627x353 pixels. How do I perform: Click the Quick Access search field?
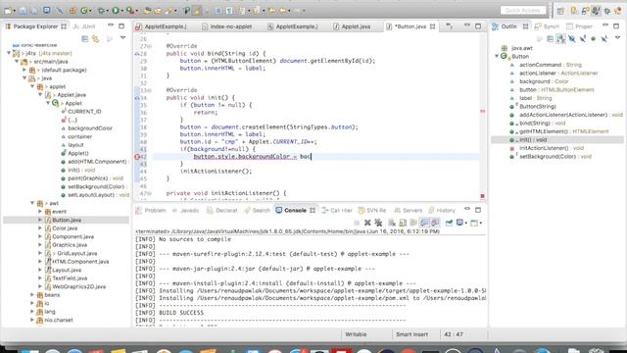click(523, 10)
